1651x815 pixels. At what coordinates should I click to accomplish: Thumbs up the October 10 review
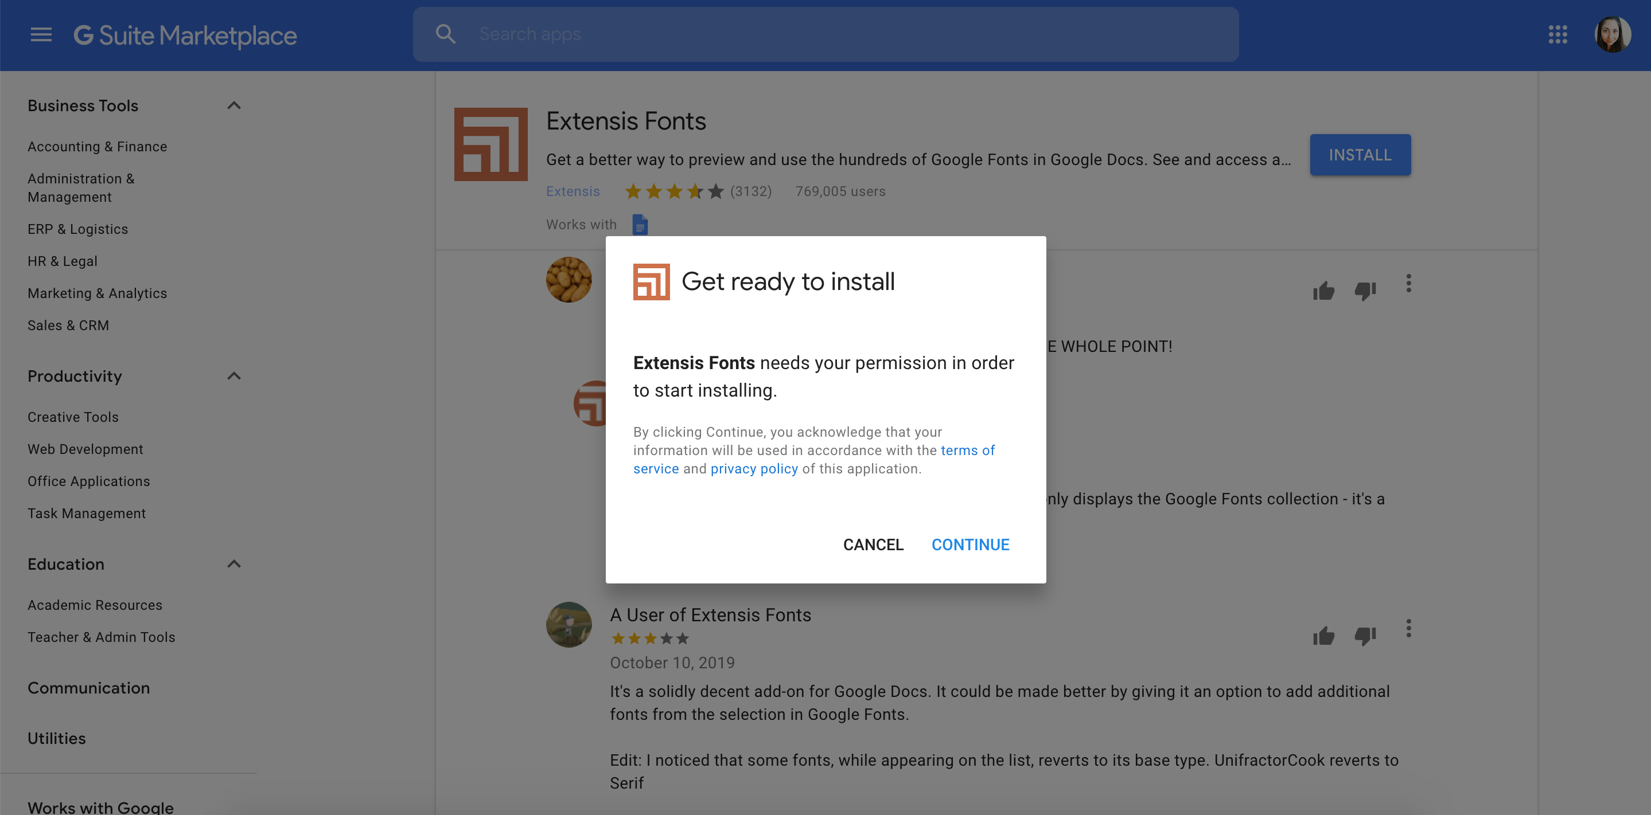(1323, 636)
